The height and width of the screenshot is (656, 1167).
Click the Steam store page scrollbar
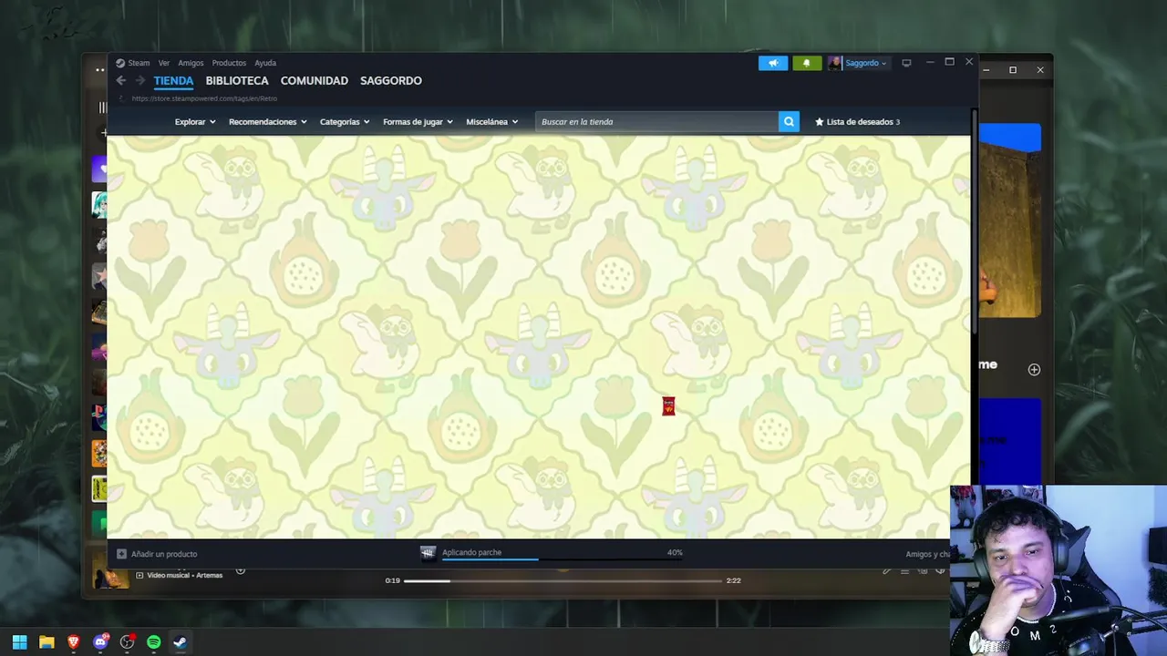pos(975,223)
